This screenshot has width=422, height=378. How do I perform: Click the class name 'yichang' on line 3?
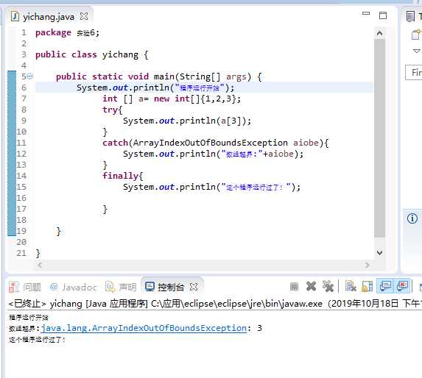(120, 55)
